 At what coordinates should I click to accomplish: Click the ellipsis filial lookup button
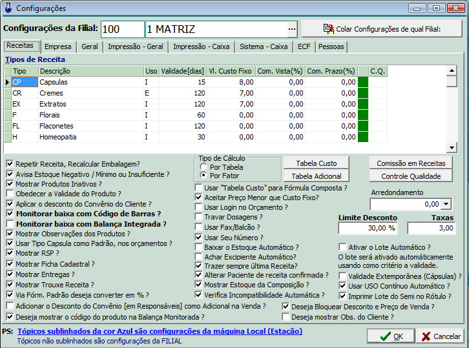click(x=291, y=29)
